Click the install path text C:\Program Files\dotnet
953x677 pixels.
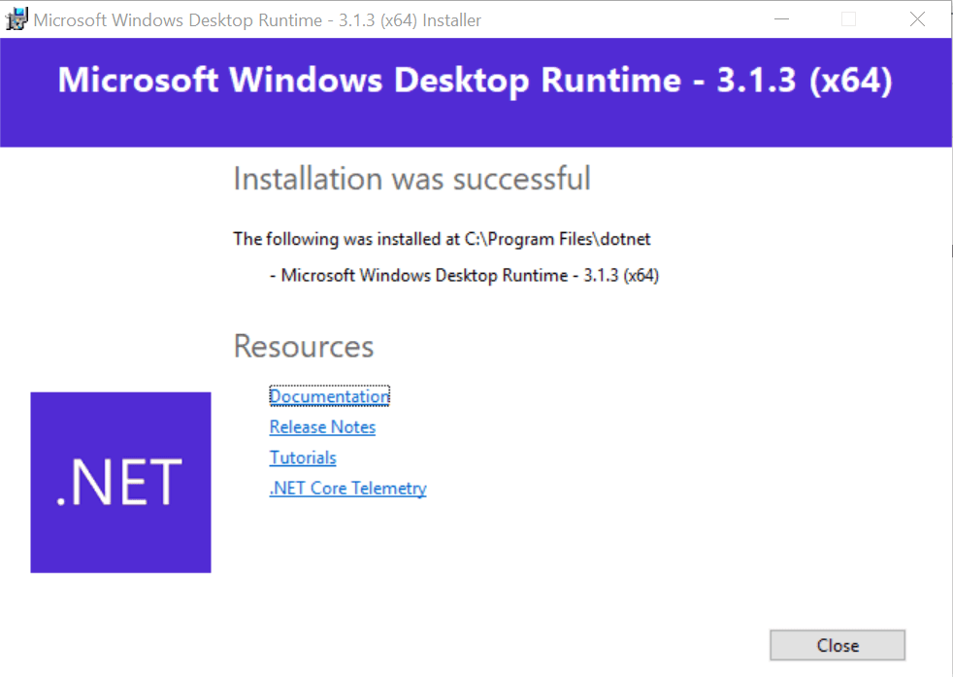[557, 239]
